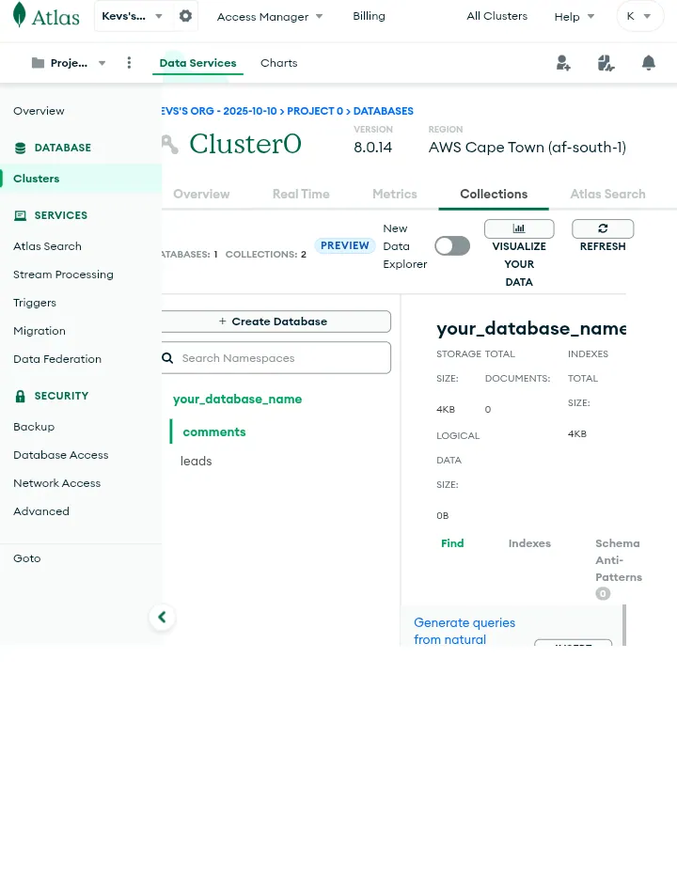Expand the Access Manager dropdown

pos(270,17)
